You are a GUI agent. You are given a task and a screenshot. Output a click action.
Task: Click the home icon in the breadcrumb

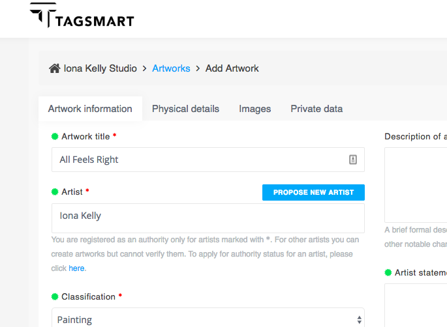click(55, 68)
